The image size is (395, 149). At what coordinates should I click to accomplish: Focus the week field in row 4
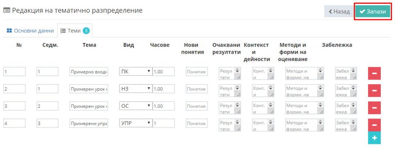(x=47, y=123)
